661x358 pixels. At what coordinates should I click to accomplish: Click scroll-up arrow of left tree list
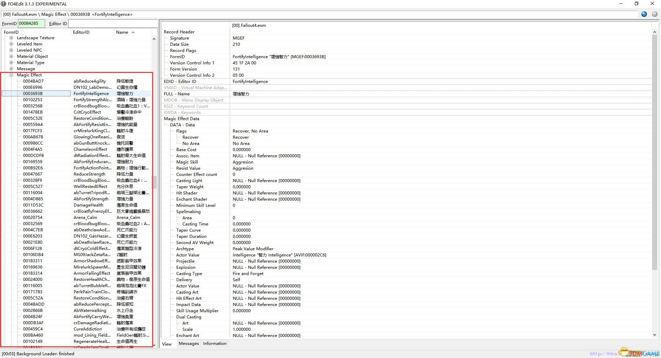point(154,39)
